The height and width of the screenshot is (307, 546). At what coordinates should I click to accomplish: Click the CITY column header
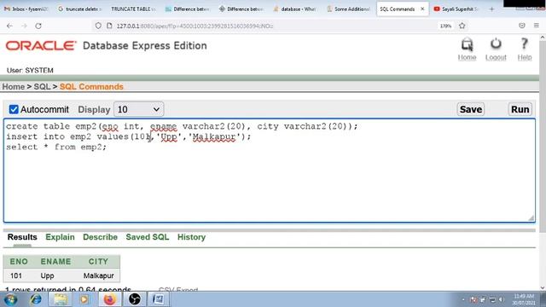coord(98,262)
